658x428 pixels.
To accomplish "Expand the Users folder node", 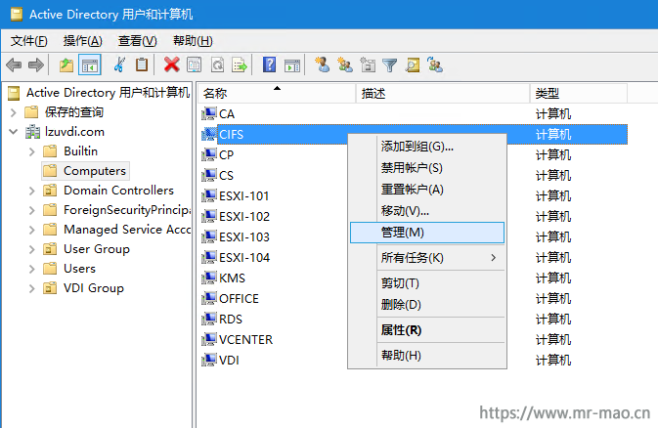I will click(x=32, y=269).
